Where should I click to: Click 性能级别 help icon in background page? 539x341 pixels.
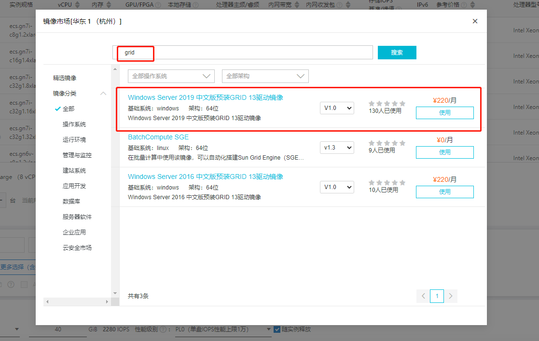click(x=163, y=329)
